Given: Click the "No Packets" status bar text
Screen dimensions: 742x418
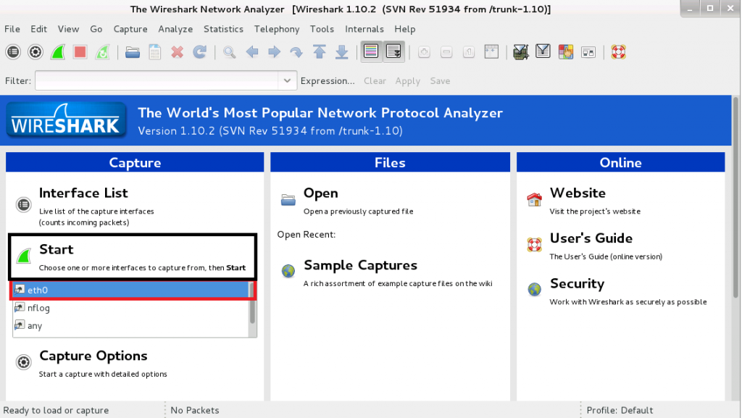Looking at the screenshot, I should [x=194, y=411].
